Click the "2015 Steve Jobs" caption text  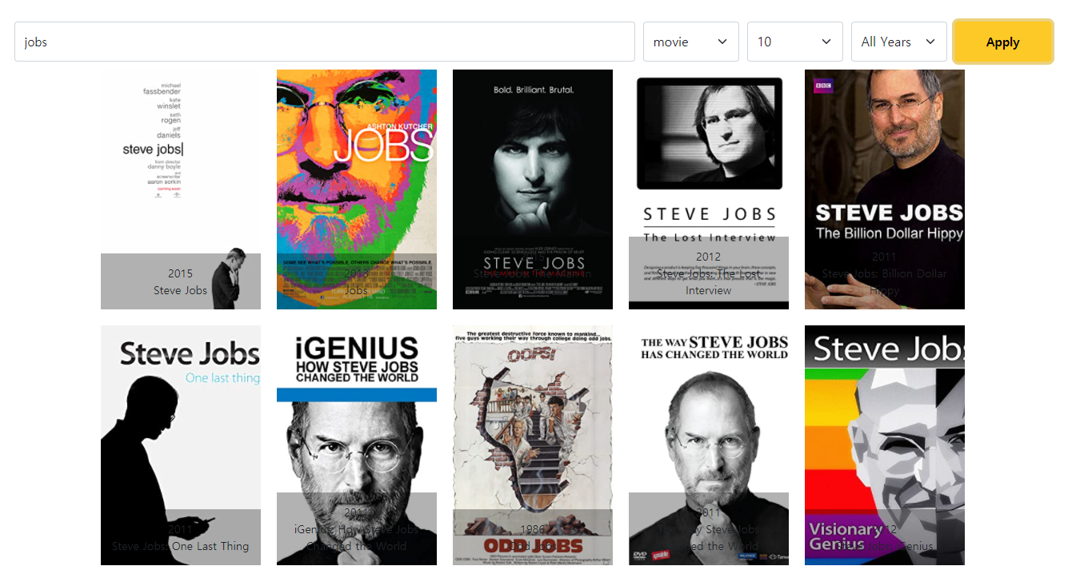(x=181, y=282)
